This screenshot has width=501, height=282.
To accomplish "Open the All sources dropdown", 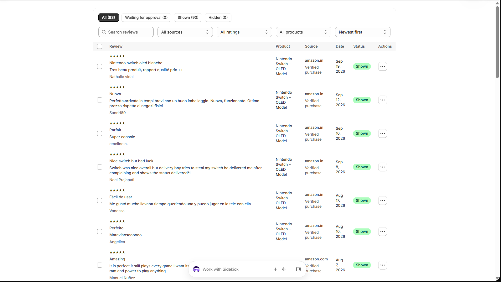I will 185,32.
